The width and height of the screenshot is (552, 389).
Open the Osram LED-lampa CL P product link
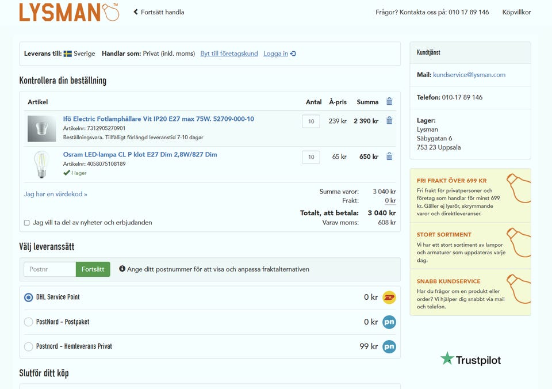[x=140, y=154]
